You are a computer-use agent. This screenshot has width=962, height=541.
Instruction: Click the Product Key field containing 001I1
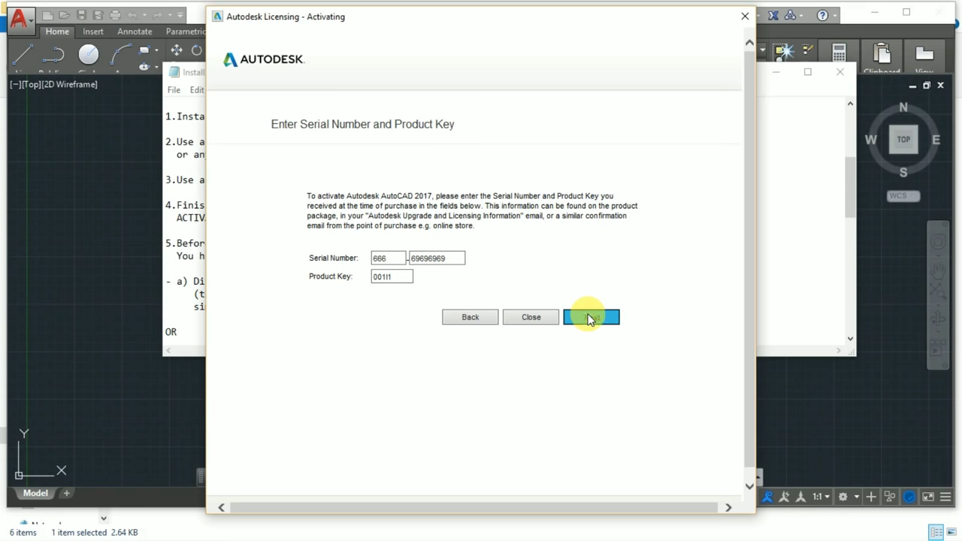392,277
